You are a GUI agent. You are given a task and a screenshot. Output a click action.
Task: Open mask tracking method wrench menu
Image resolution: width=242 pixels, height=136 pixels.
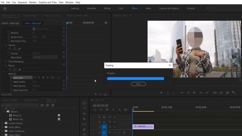[53, 77]
